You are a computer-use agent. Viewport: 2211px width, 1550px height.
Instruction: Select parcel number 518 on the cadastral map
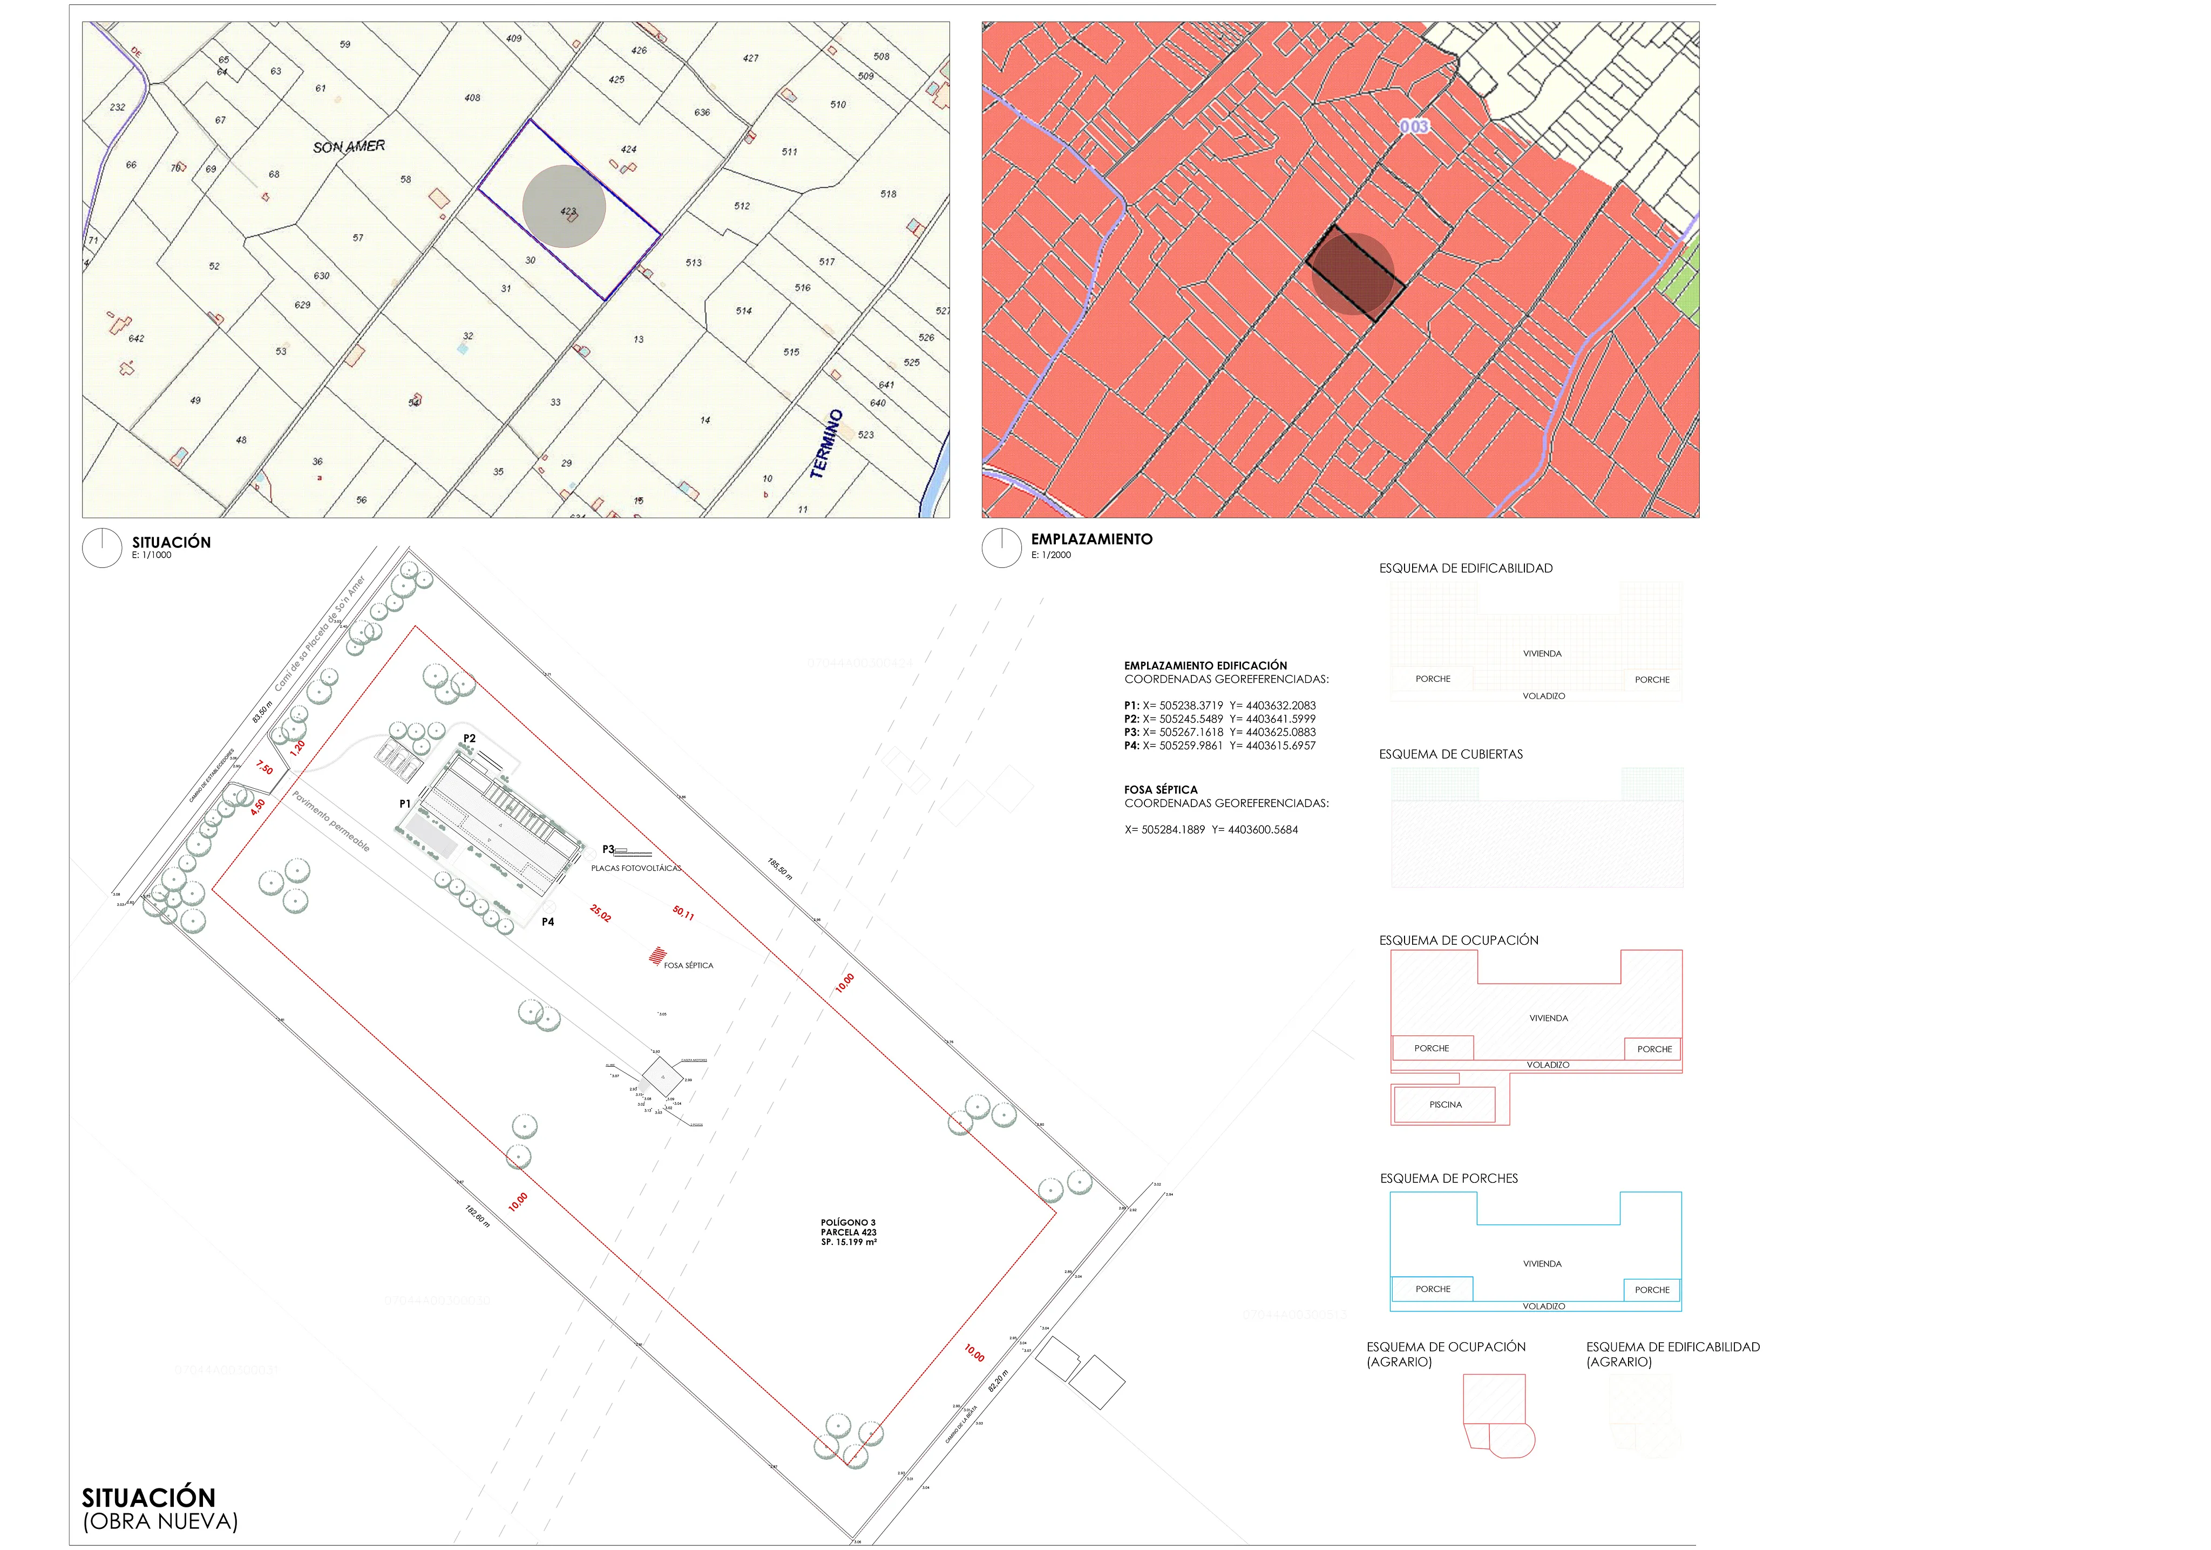(x=888, y=194)
